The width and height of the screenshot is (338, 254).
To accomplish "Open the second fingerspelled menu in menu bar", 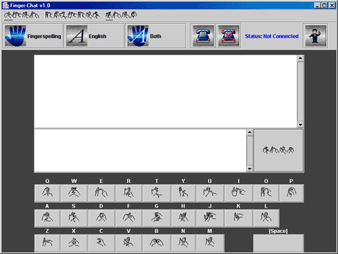I will tap(72, 15).
